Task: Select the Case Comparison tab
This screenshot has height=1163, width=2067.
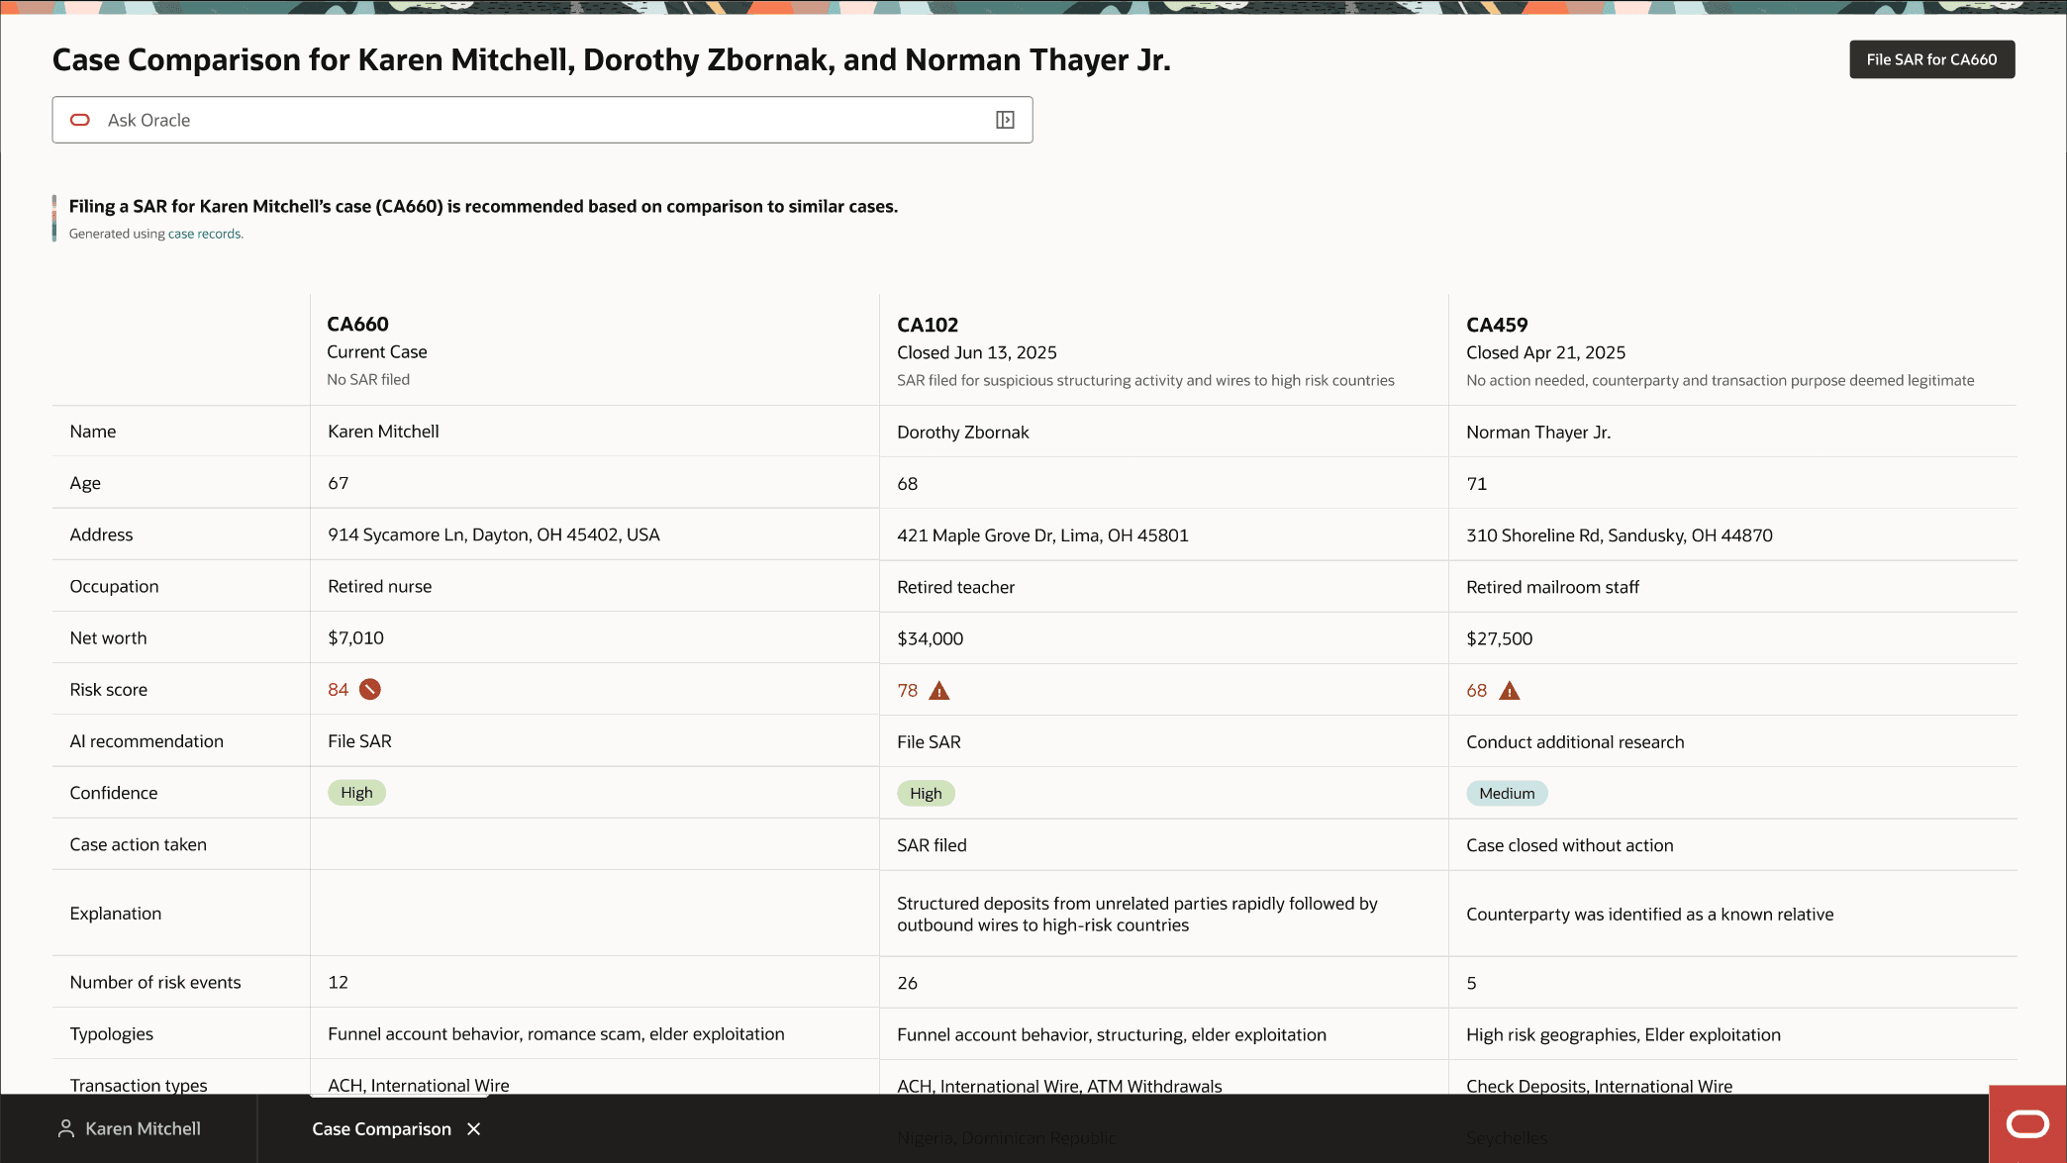Action: click(x=381, y=1128)
